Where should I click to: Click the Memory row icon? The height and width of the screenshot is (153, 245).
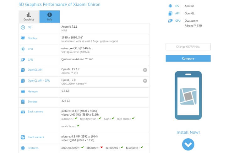pos(23,92)
